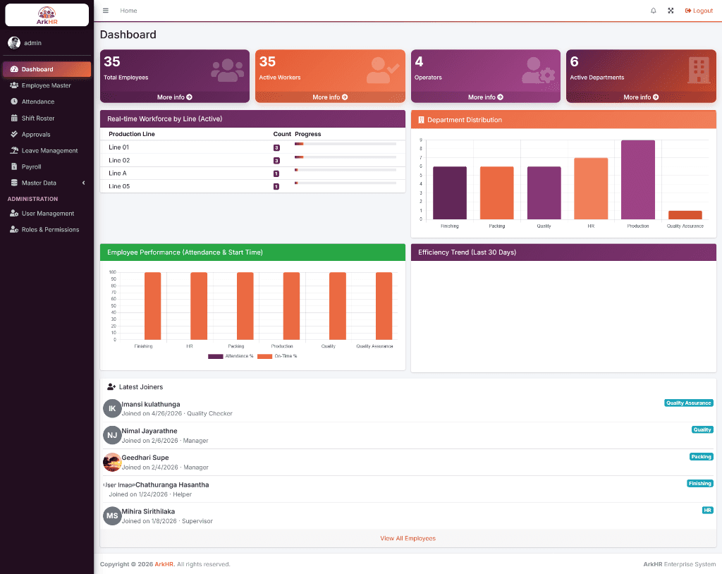Open Roles & Permissions in sidebar
Screen dimensions: 722x574
point(47,229)
